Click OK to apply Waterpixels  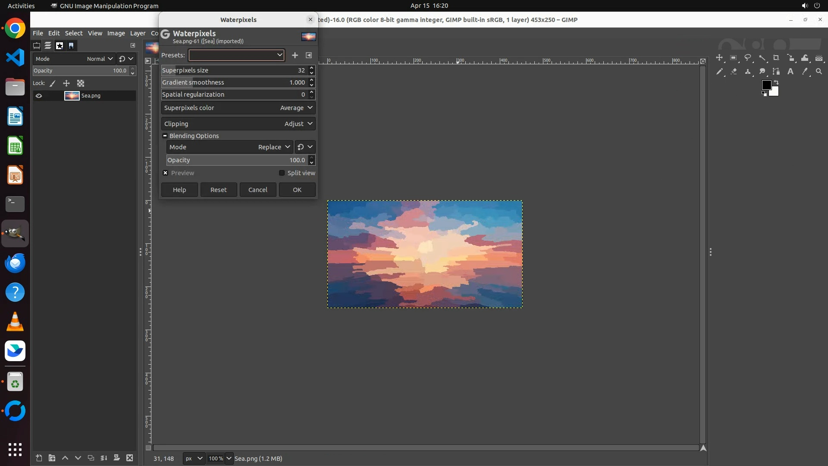297,190
